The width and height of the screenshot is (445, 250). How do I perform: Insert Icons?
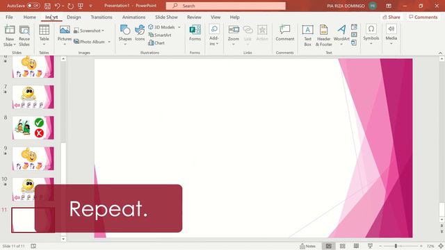point(140,33)
